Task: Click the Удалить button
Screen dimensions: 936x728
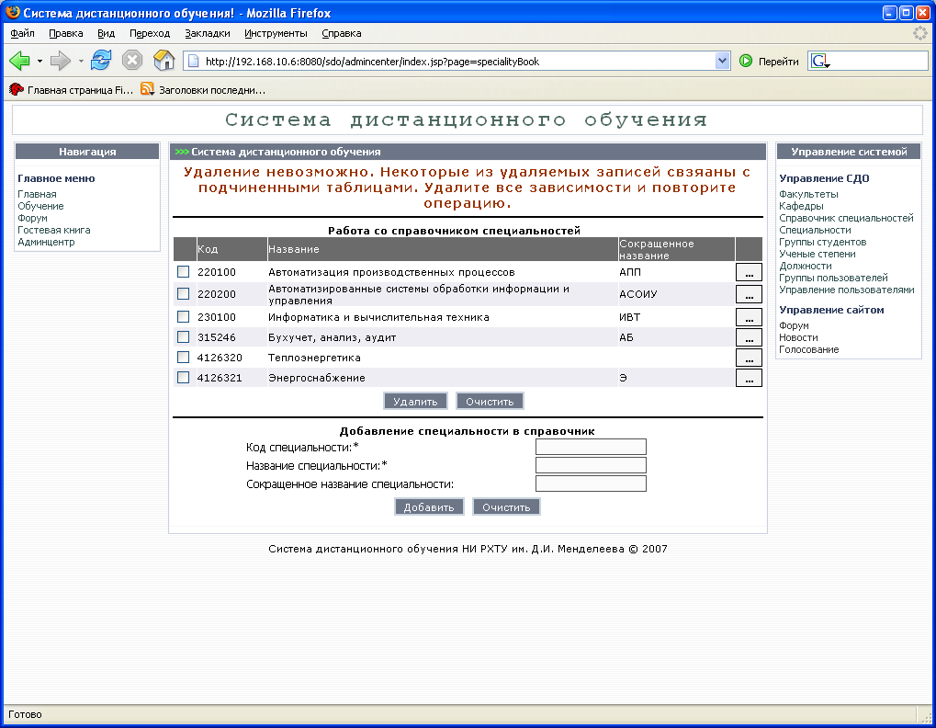Action: 415,402
